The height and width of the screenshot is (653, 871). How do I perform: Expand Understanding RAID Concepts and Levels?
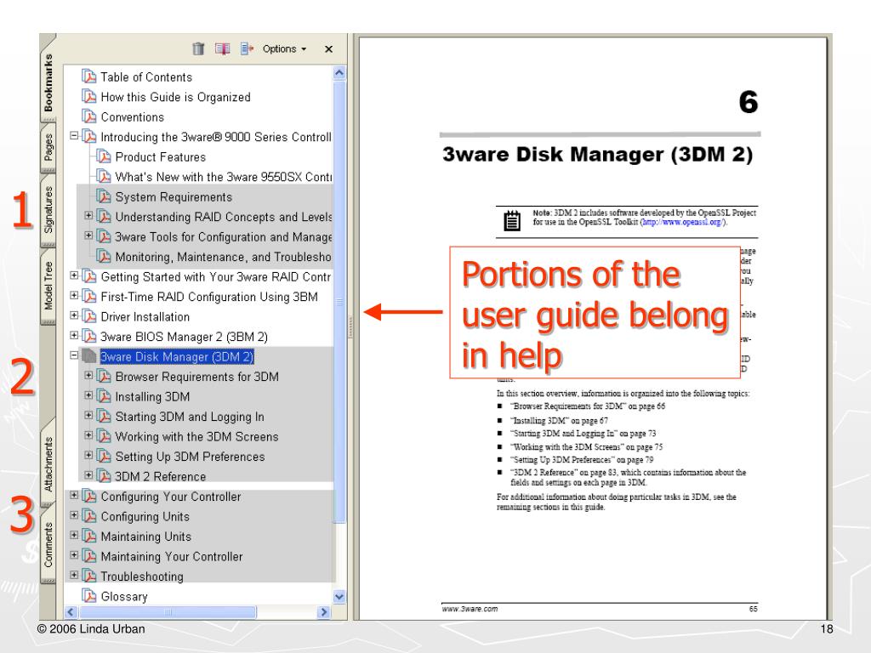pyautogui.click(x=88, y=215)
